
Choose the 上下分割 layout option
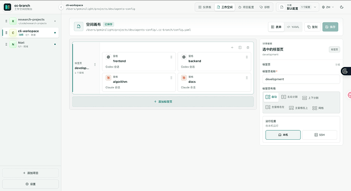(310, 98)
